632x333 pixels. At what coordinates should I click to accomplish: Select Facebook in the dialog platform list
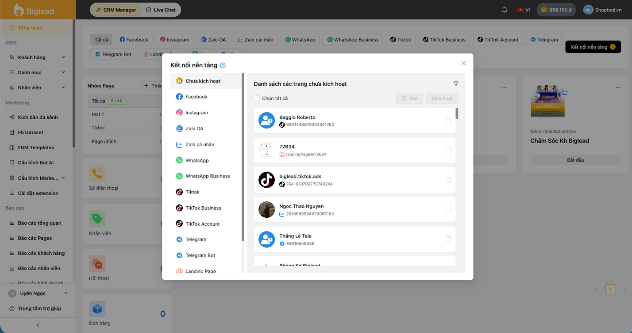pyautogui.click(x=206, y=97)
